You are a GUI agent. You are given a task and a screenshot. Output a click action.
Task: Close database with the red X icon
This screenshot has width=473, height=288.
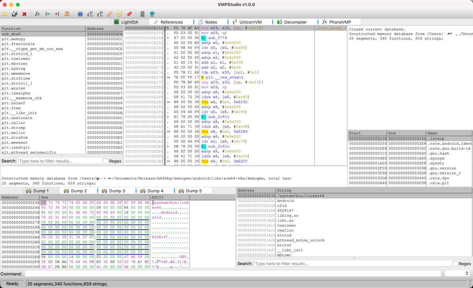[24, 14]
